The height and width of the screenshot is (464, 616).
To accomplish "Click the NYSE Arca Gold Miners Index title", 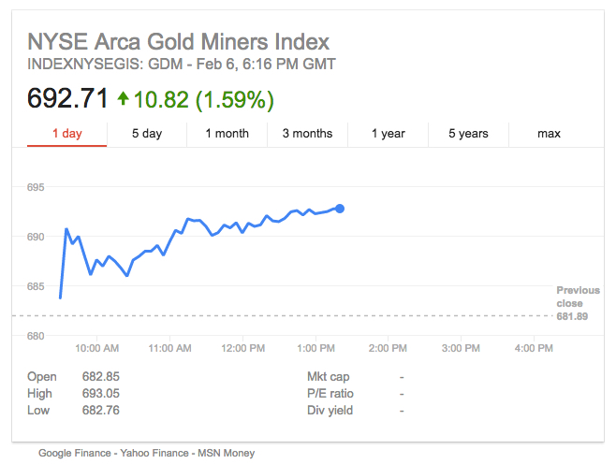I will click(x=178, y=42).
